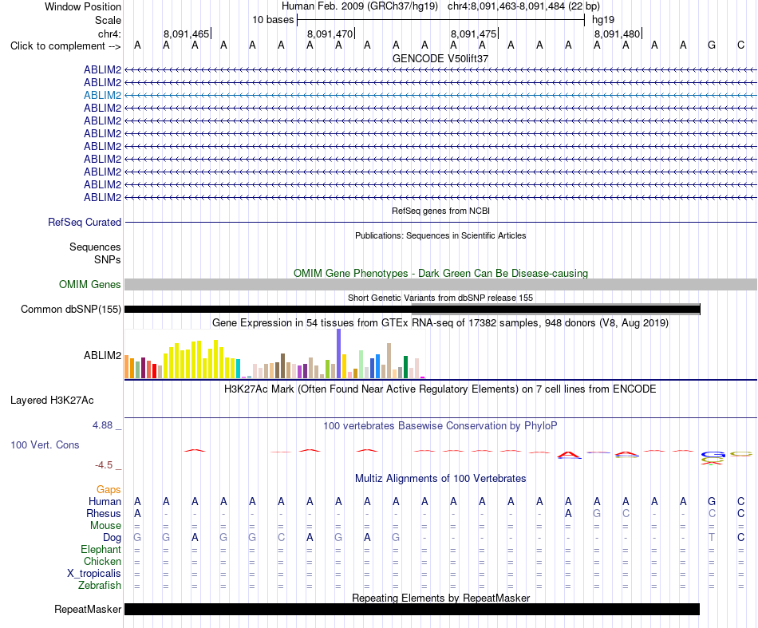Click the GENCODE V50lift37 track title
The height and width of the screenshot is (628, 758).
pyautogui.click(x=440, y=58)
